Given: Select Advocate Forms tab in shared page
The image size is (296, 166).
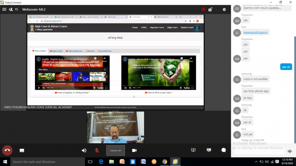Looking at the screenshot, I should (x=104, y=51).
